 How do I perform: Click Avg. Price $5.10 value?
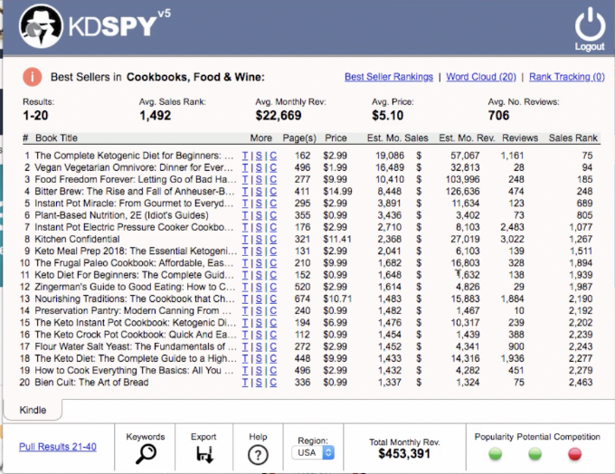coord(387,116)
